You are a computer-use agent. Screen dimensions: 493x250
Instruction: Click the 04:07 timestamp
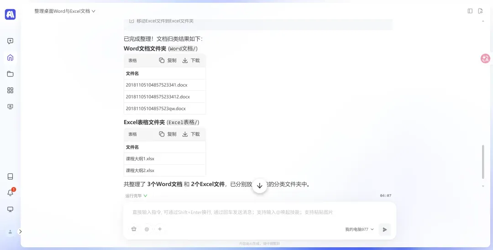point(385,196)
